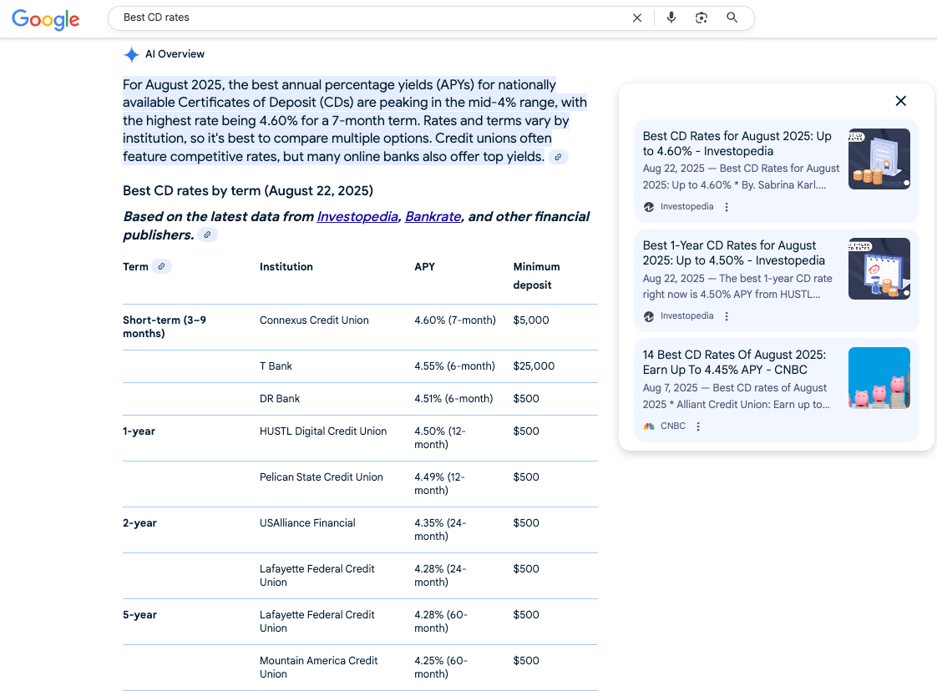Follow the Bankrate link in the overview
Screen dimensions: 937x691
(433, 216)
